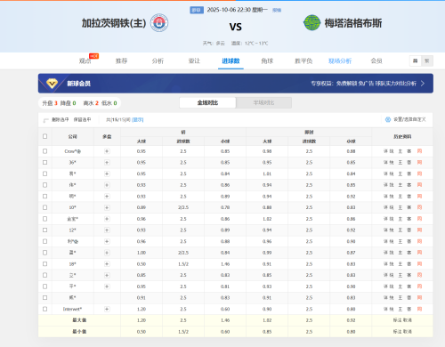This screenshot has width=445, height=347.
Task: Expand multi-line plus for the Interwet* row
Action: (x=107, y=309)
